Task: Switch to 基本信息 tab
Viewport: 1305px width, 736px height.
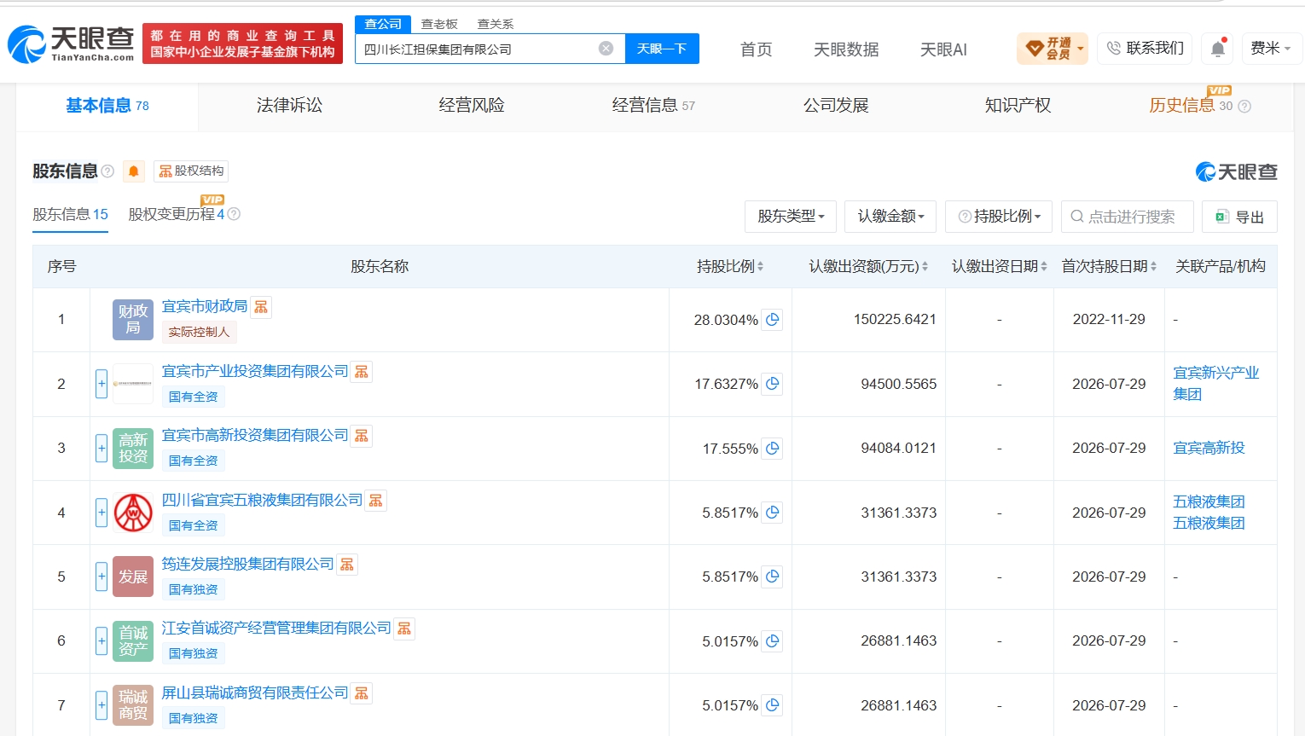Action: pyautogui.click(x=107, y=106)
